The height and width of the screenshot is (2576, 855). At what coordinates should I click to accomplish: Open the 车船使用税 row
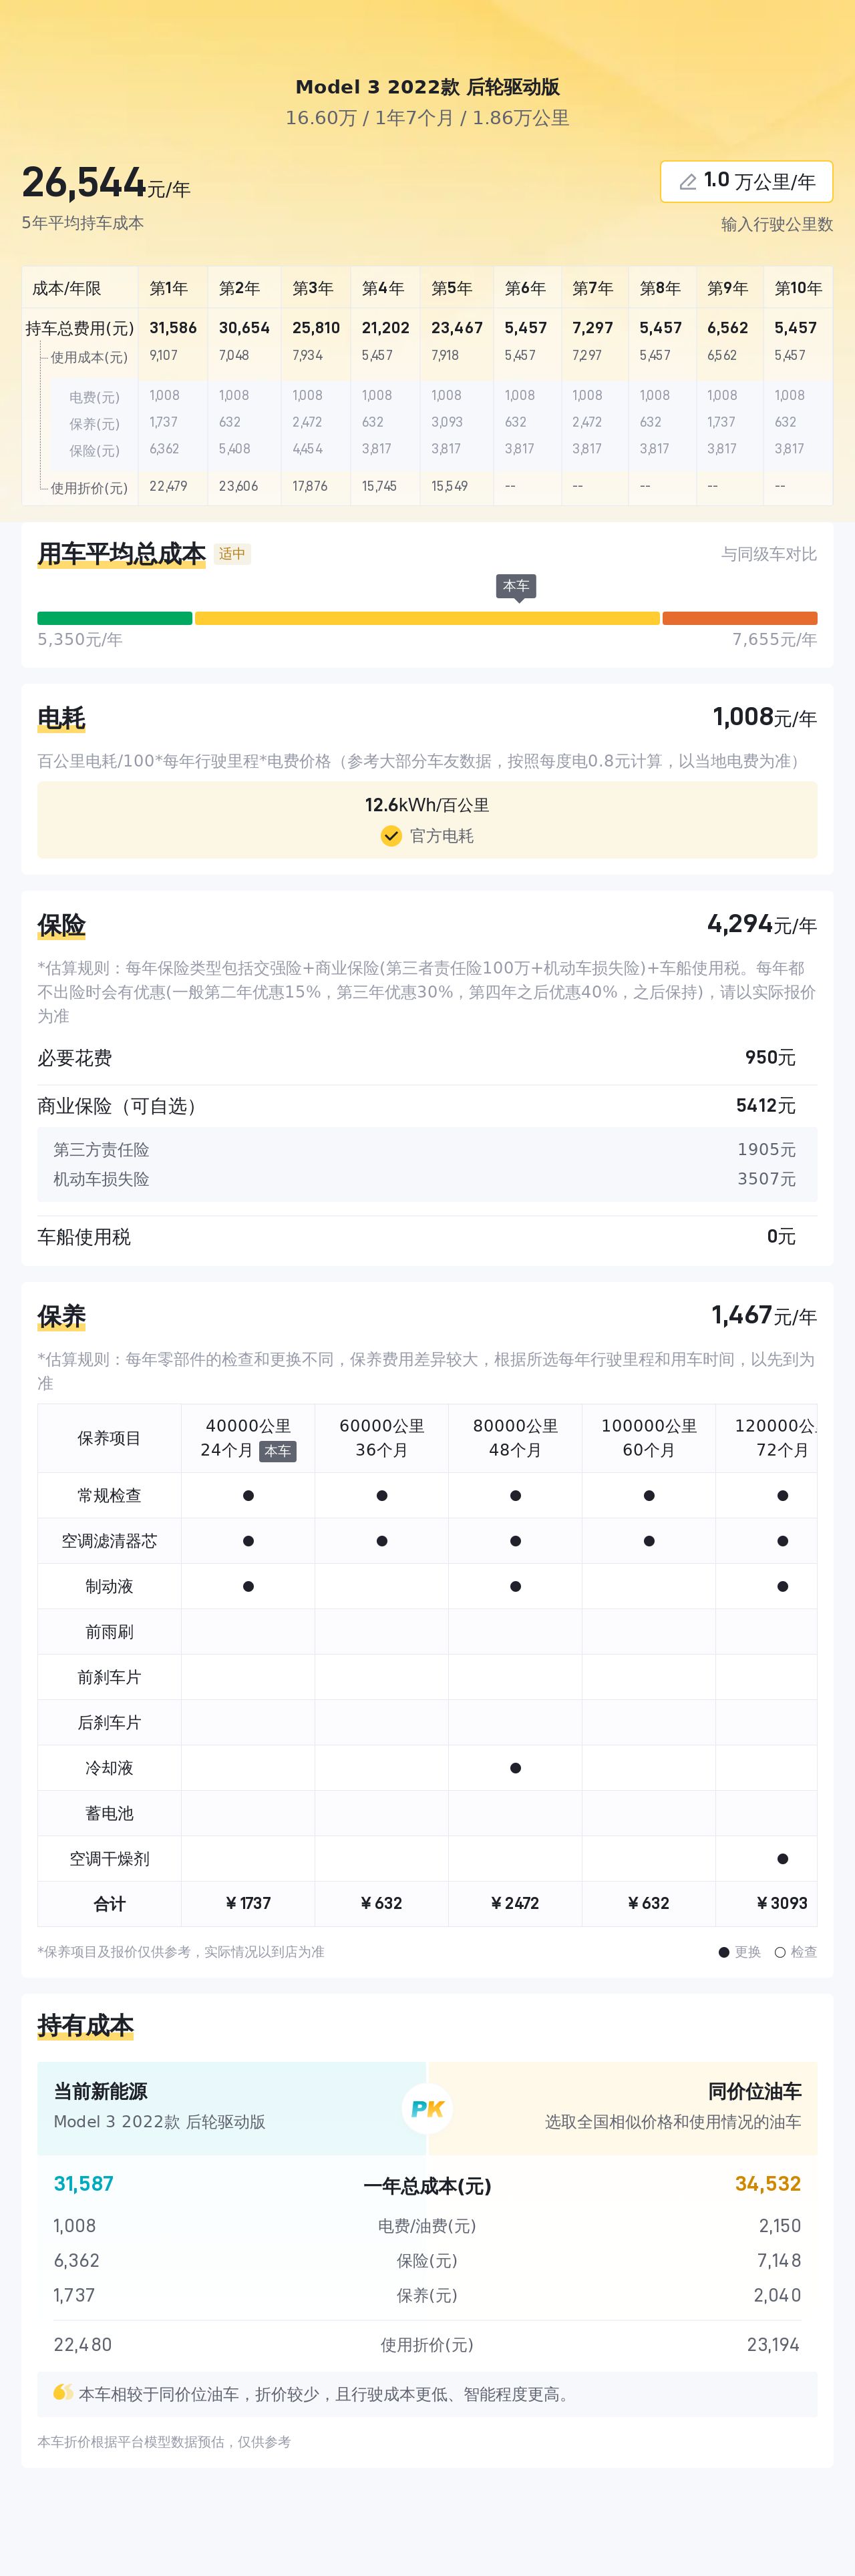(x=427, y=1237)
